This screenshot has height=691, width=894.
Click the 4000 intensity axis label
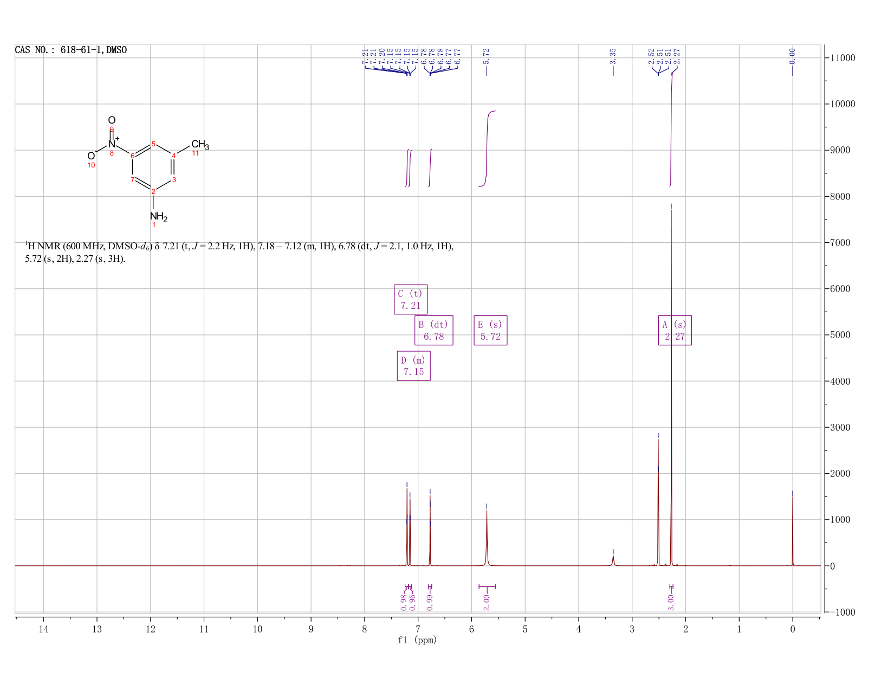click(839, 382)
